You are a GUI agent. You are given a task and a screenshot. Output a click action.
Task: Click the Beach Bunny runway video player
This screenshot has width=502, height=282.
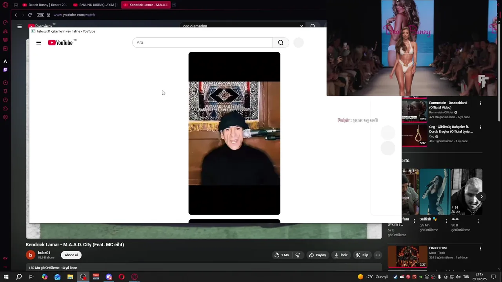pos(412,48)
